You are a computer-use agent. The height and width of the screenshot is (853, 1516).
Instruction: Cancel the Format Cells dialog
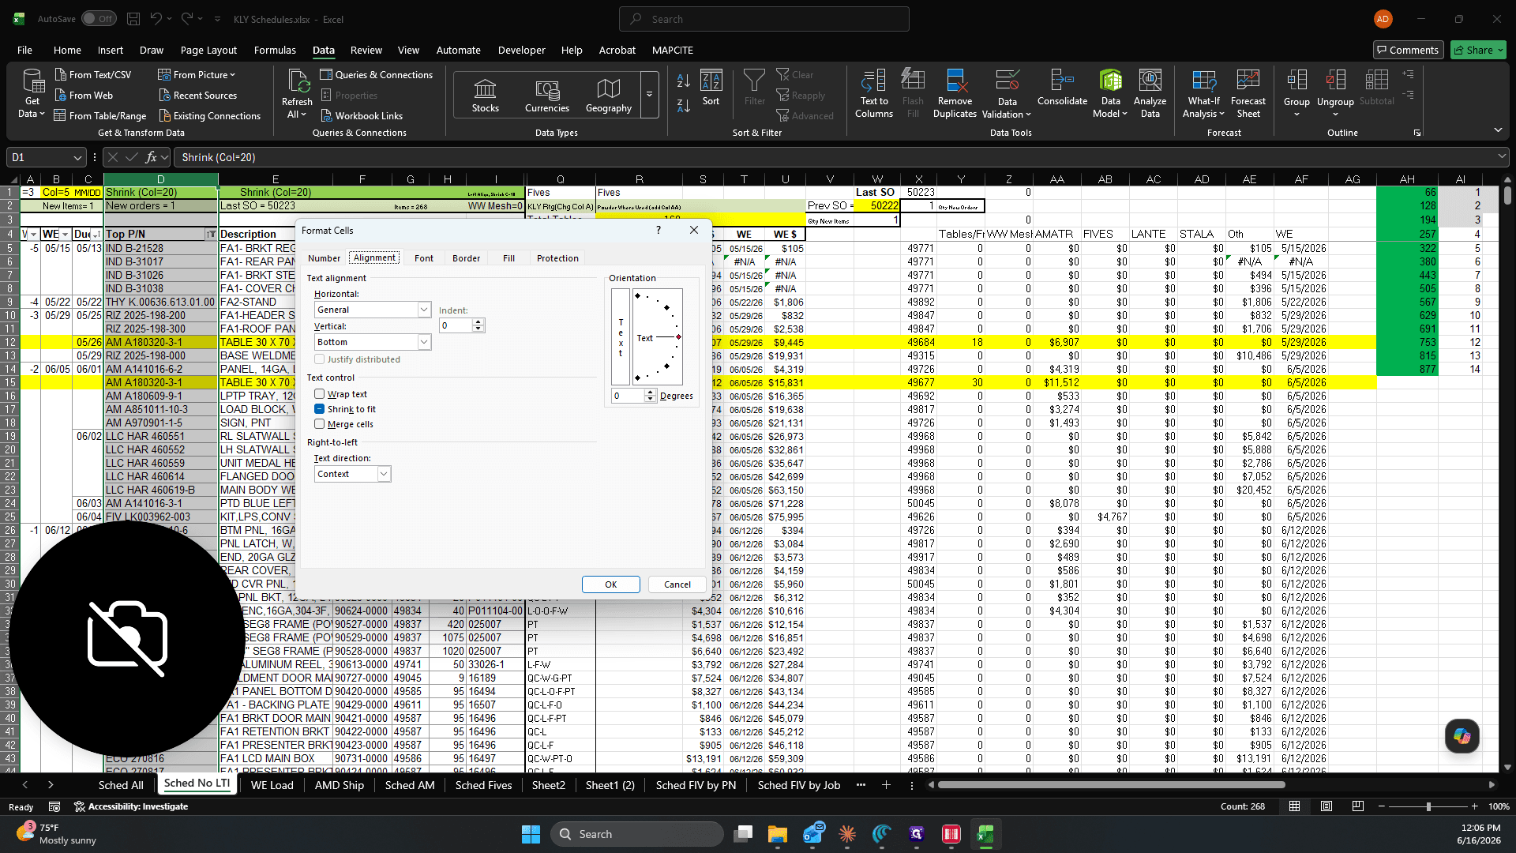coord(677,584)
